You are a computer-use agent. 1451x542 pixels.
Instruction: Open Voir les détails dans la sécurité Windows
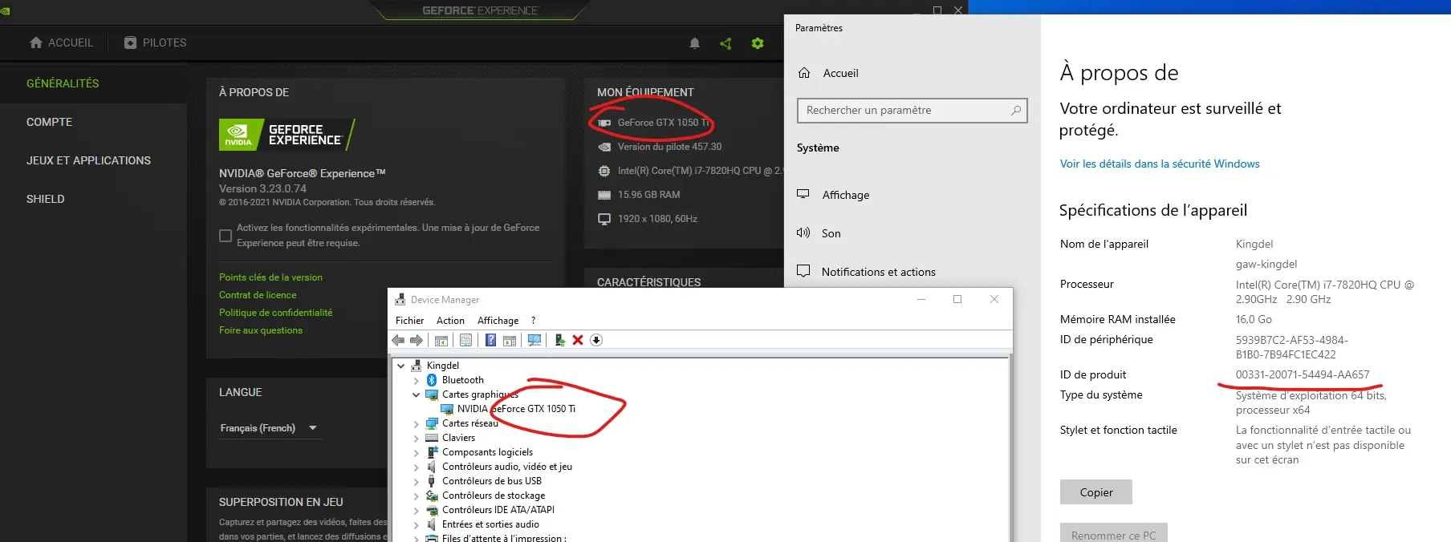click(1160, 164)
